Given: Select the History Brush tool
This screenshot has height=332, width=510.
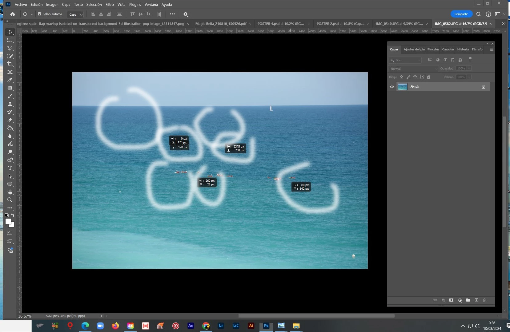Looking at the screenshot, I should coord(10,112).
